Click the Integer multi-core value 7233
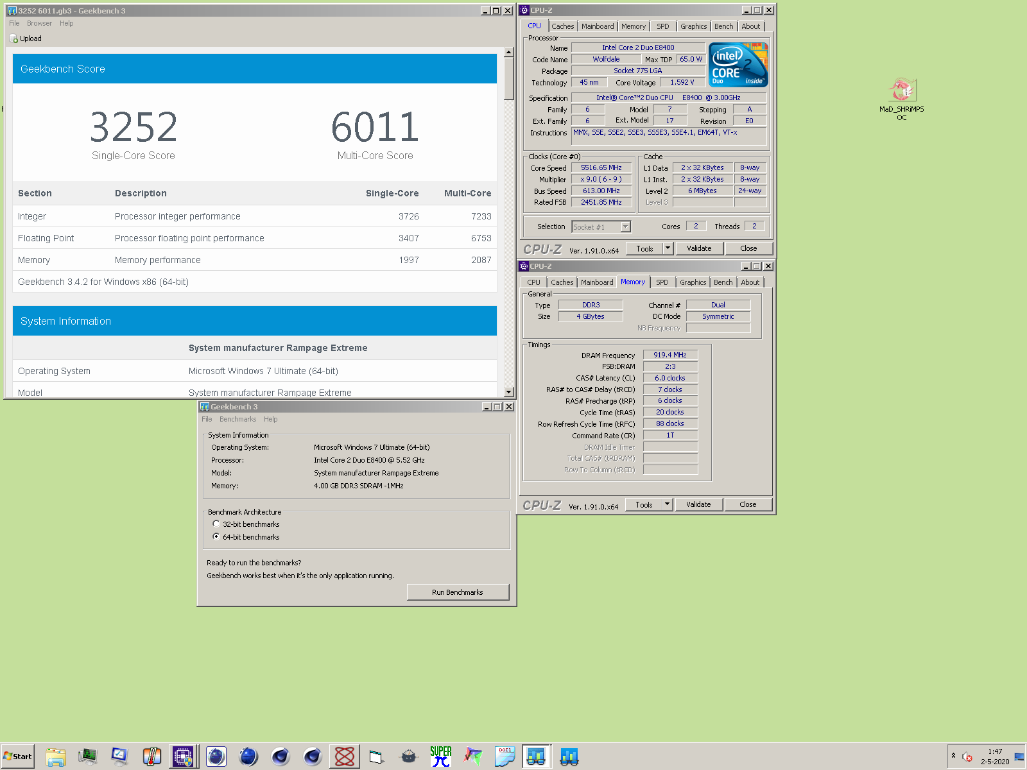The width and height of the screenshot is (1027, 770). pos(481,216)
